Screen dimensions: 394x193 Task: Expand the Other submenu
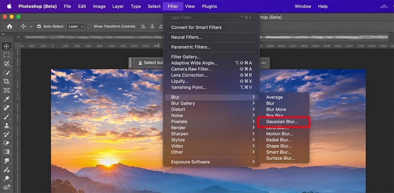211,152
